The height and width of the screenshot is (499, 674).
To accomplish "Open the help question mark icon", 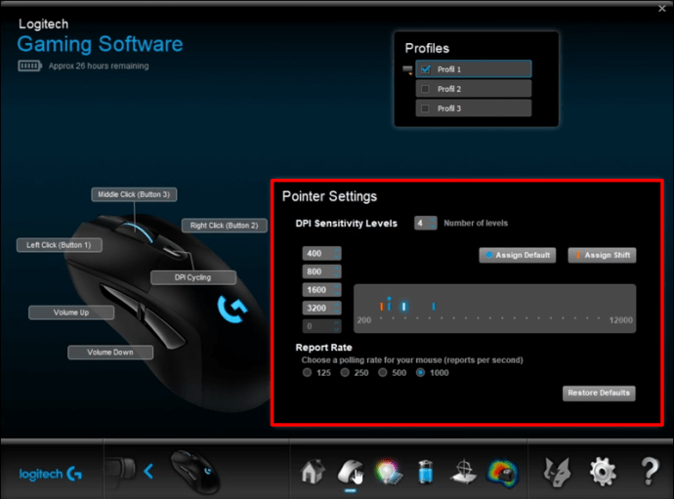I will click(650, 471).
